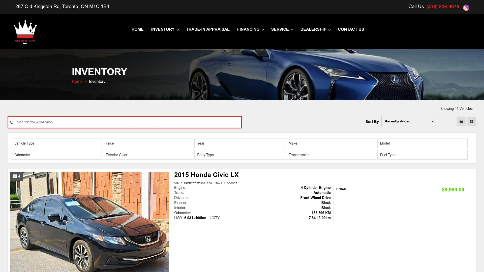Open the Fuel Type filter
Image resolution: width=484 pixels, height=272 pixels.
click(x=422, y=155)
